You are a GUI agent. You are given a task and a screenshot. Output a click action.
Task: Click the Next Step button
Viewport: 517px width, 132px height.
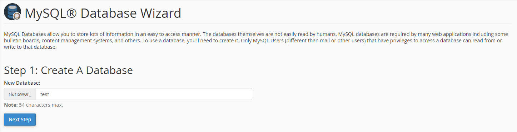[x=20, y=120]
